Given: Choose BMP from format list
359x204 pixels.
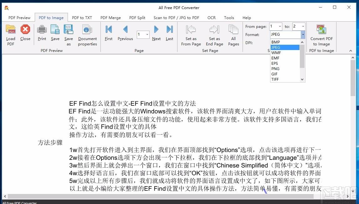Looking at the screenshot, I should (285, 42).
